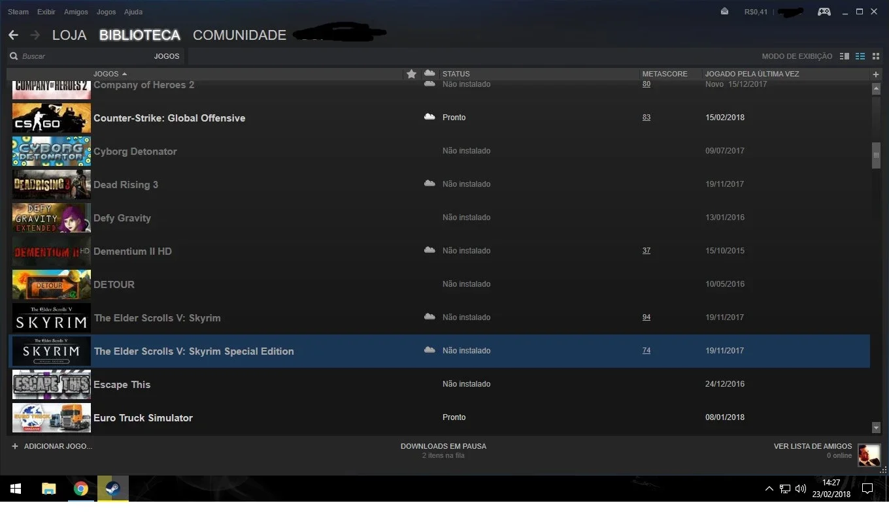Click the cloud icon in the Counter-Strike row

click(x=429, y=117)
